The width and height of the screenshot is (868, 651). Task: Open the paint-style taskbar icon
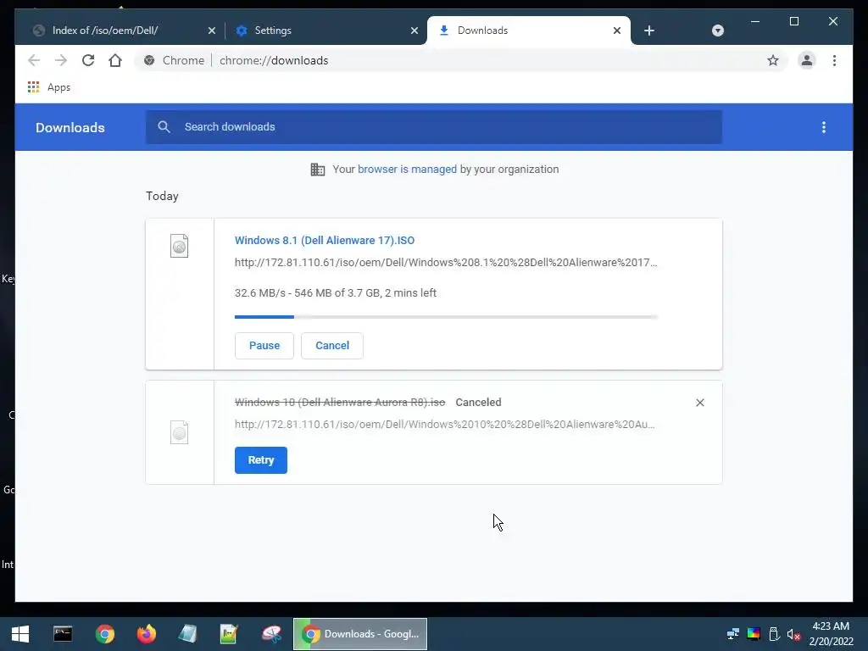pos(271,634)
